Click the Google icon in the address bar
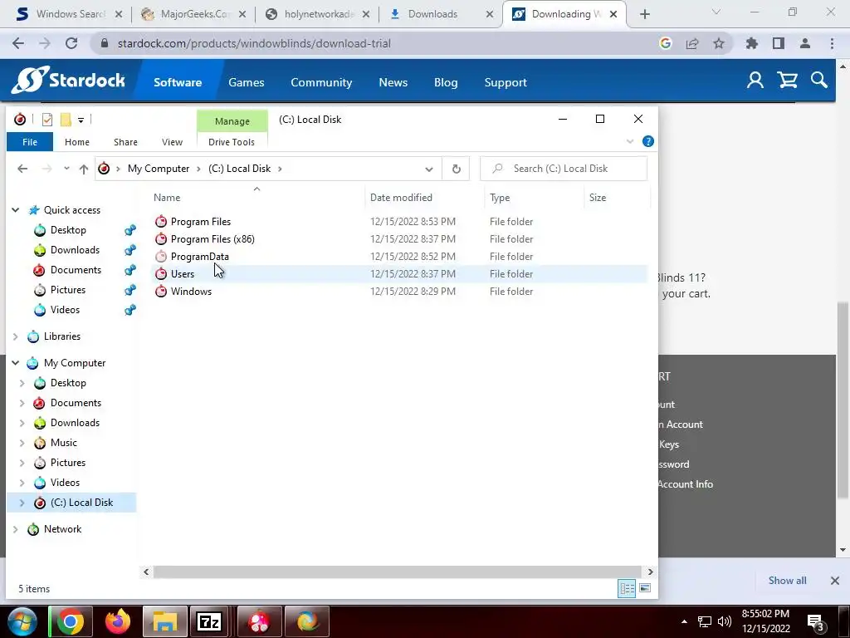850x638 pixels. (x=666, y=43)
